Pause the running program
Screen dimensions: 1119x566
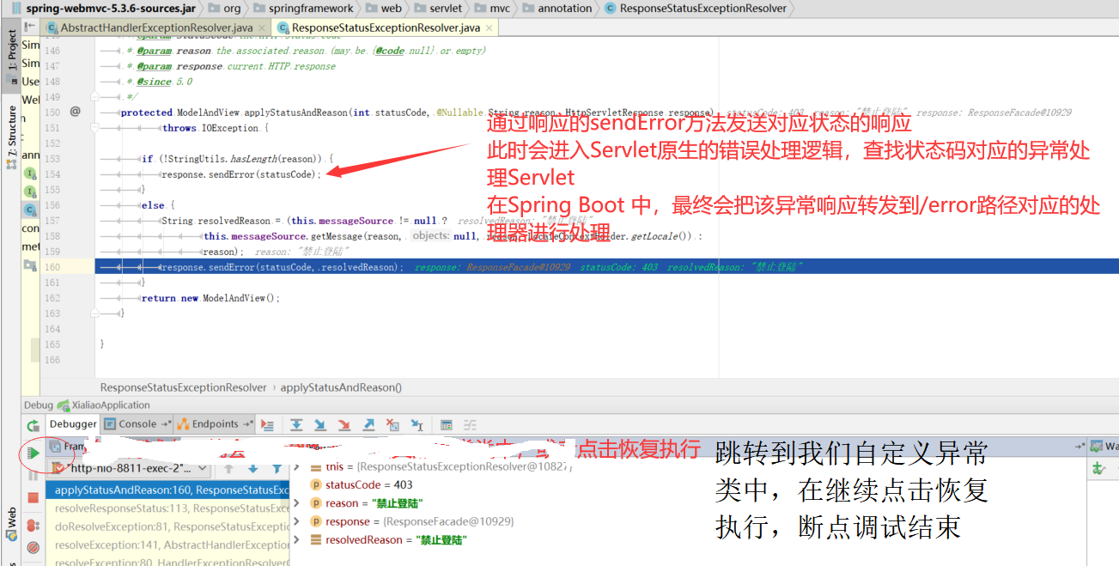point(33,475)
